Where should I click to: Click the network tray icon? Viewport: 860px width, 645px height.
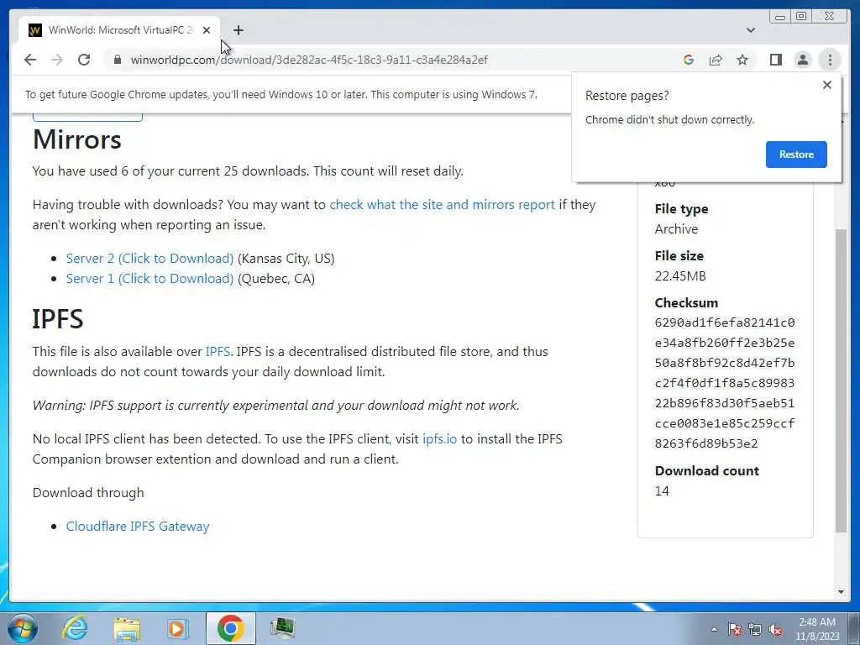[x=755, y=629]
